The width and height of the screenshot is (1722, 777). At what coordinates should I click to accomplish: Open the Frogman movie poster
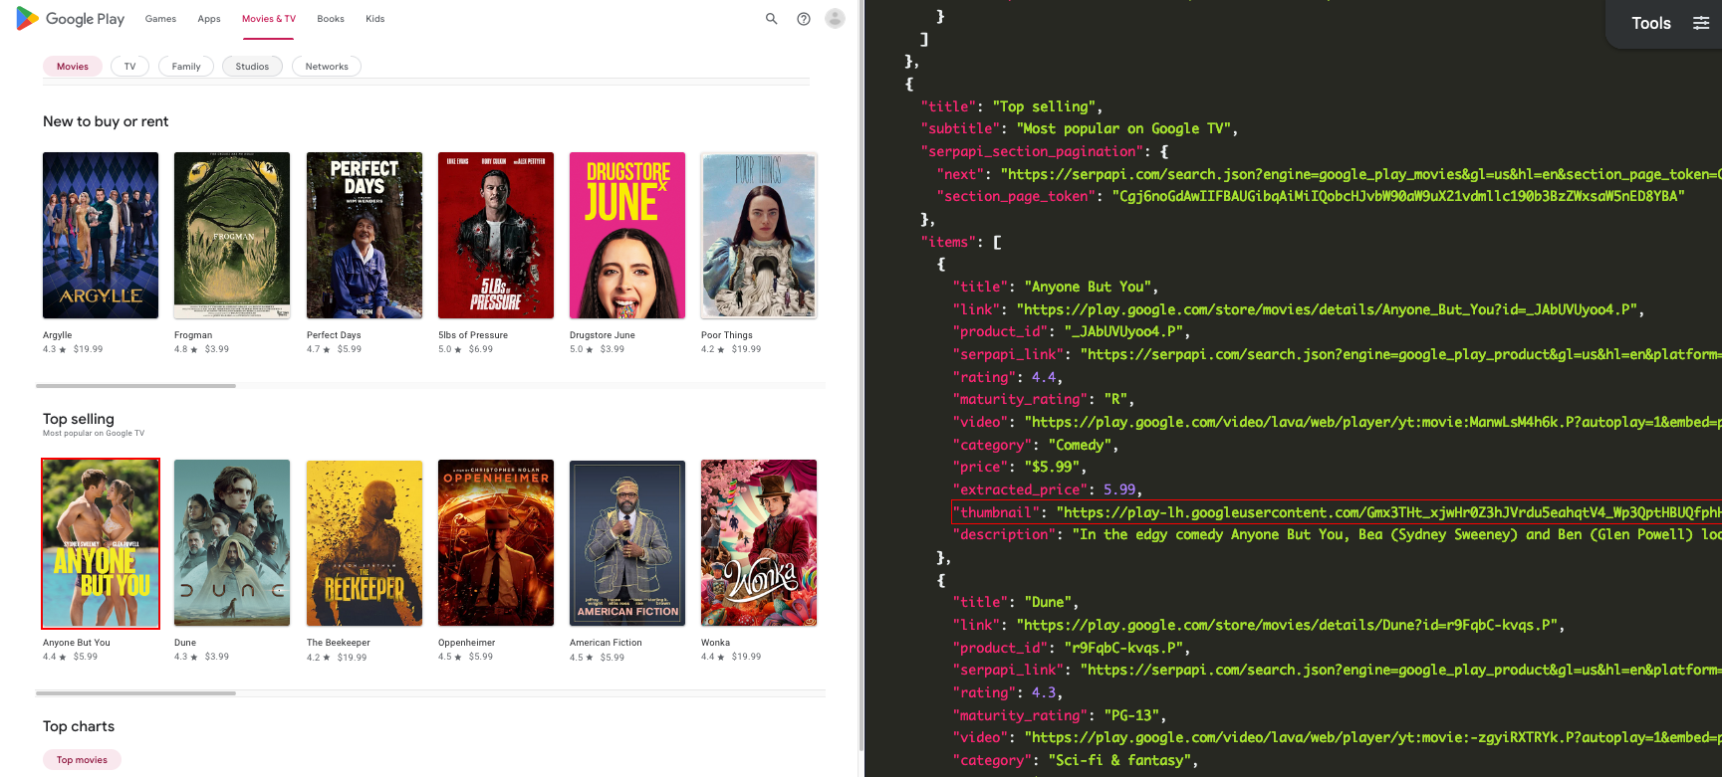click(x=232, y=236)
